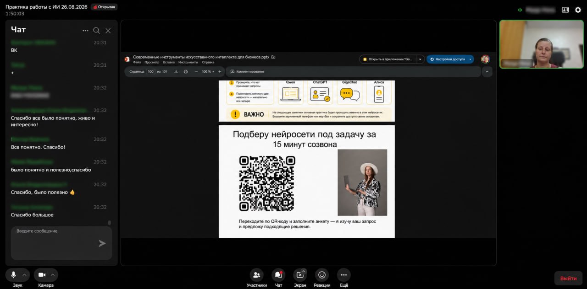
Task: Open the Реакции emoji picker
Action: click(x=322, y=278)
